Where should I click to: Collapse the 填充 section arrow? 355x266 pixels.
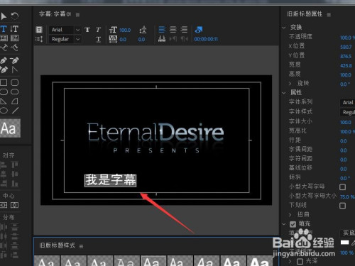point(284,223)
